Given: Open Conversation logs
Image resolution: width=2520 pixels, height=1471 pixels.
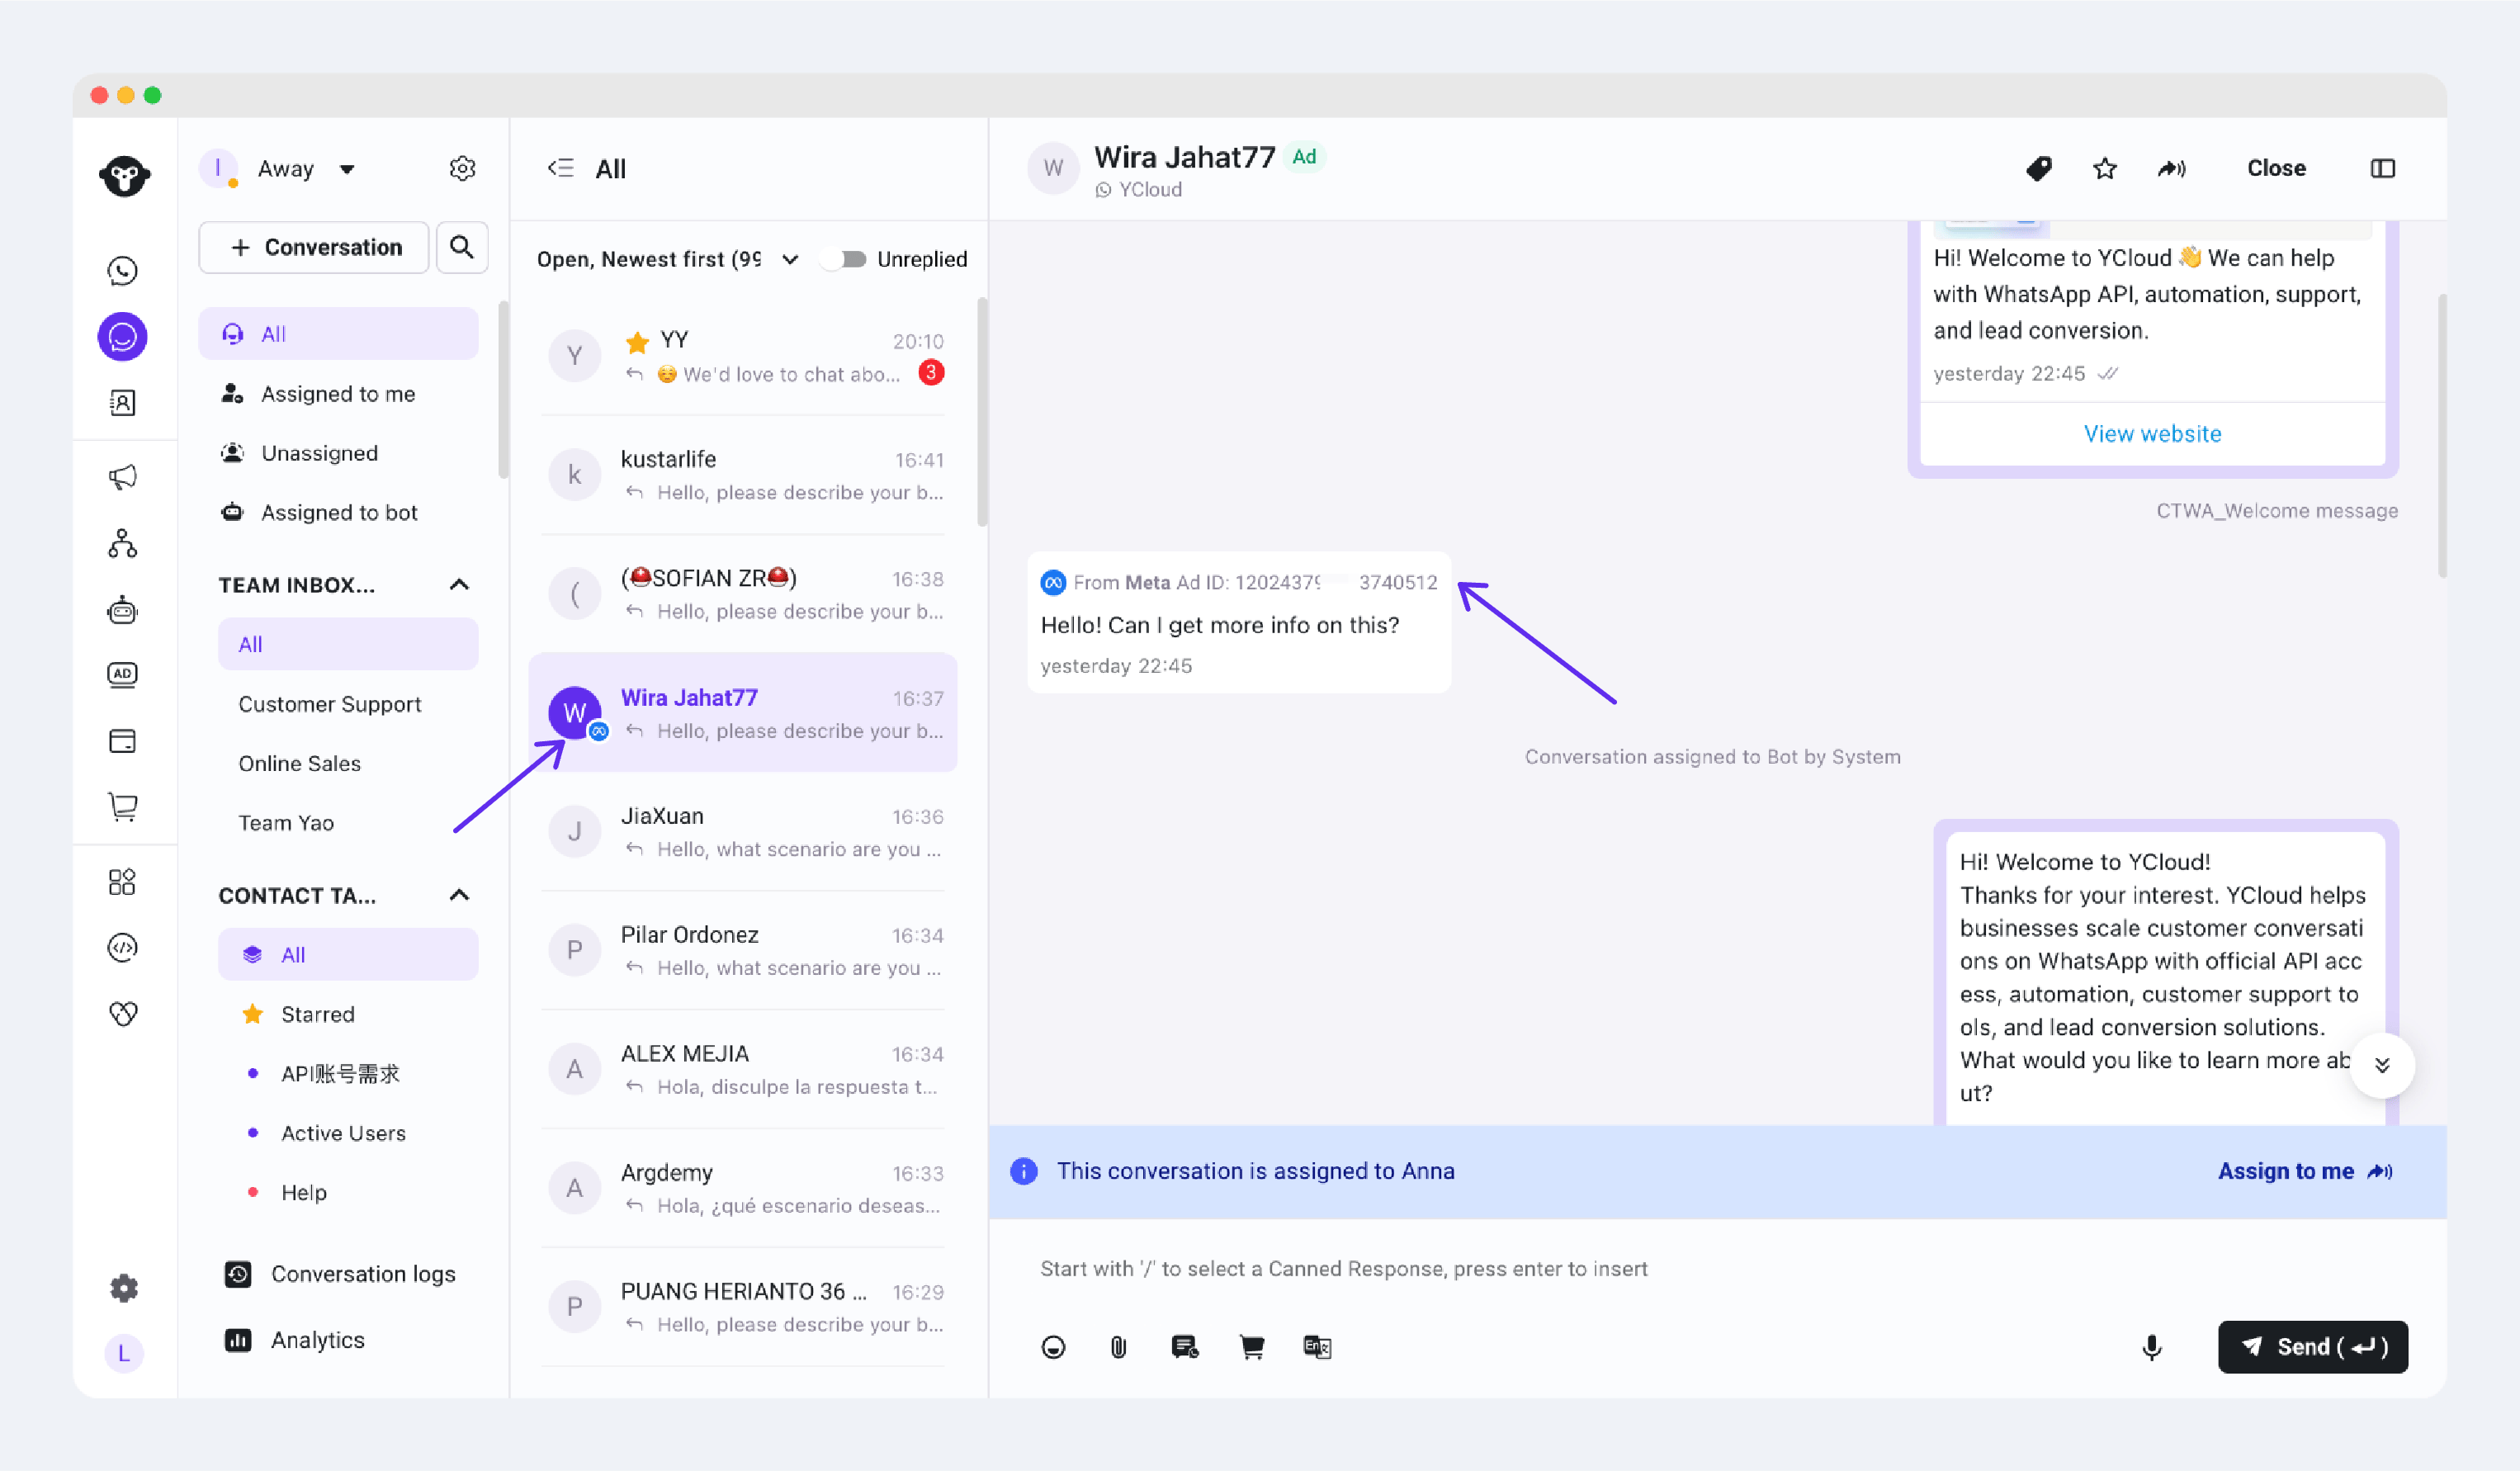Looking at the screenshot, I should [x=340, y=1273].
